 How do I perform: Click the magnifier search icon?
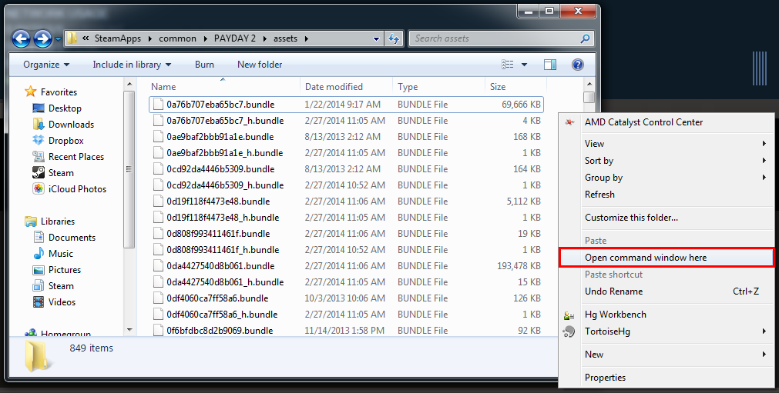[585, 38]
